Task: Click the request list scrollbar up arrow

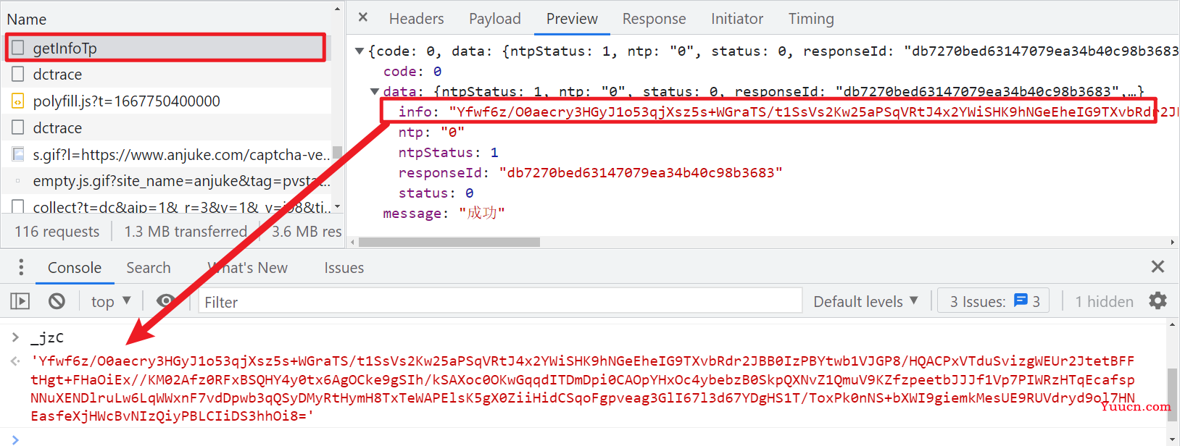Action: pos(337,9)
